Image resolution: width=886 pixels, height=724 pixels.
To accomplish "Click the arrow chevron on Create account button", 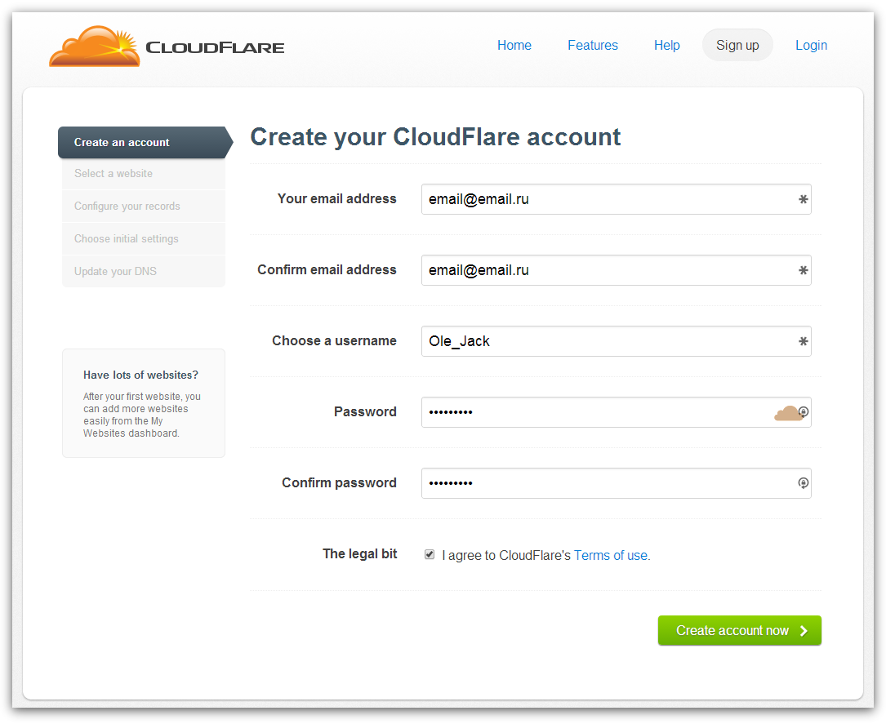I will (x=804, y=631).
